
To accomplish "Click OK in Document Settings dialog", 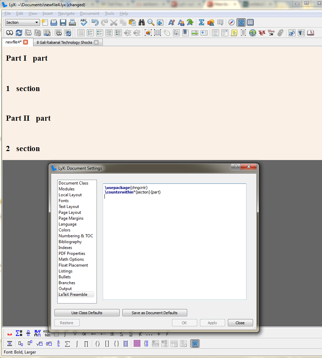I will [x=184, y=323].
